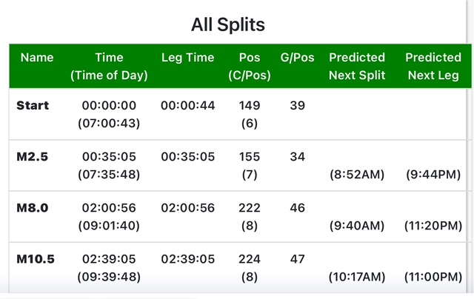Click the Predicted Next Split header
The image size is (474, 299).
357,66
